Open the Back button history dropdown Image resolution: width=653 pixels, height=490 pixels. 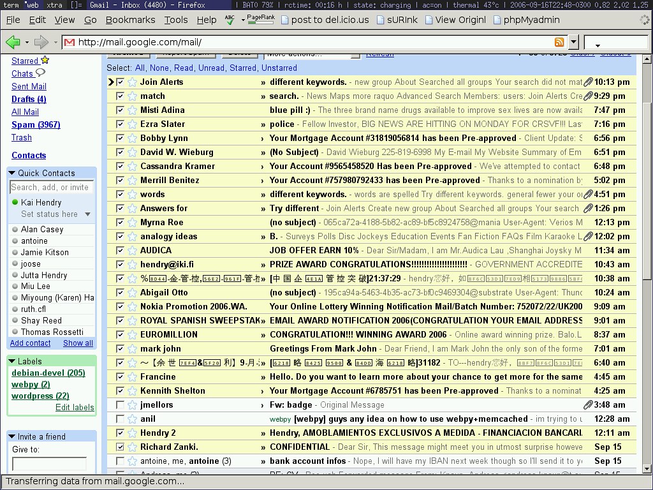[x=27, y=42]
